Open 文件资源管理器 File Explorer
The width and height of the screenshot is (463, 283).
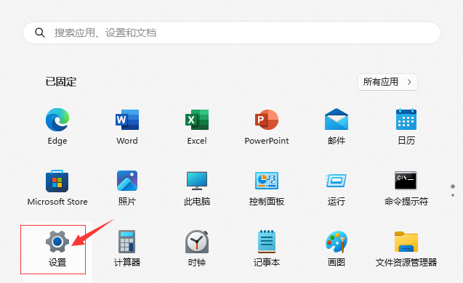tap(406, 249)
